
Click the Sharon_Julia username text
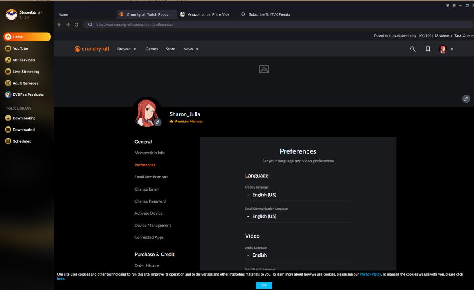point(185,114)
